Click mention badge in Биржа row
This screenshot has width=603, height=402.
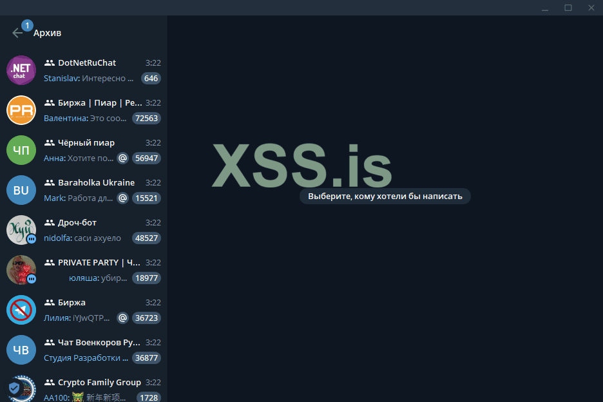click(122, 318)
